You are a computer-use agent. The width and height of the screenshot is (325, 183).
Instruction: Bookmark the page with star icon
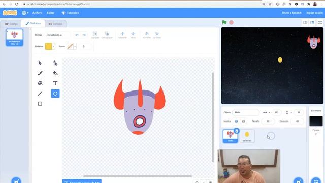point(270,4)
